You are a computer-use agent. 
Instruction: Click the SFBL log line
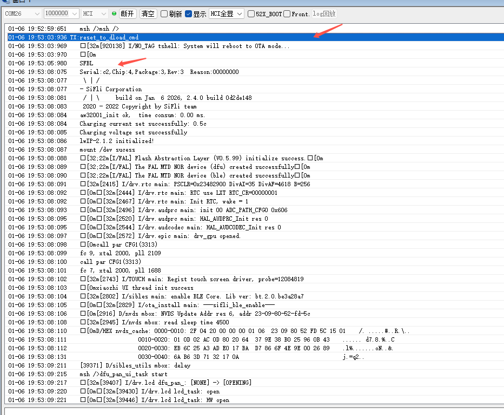tap(87, 63)
